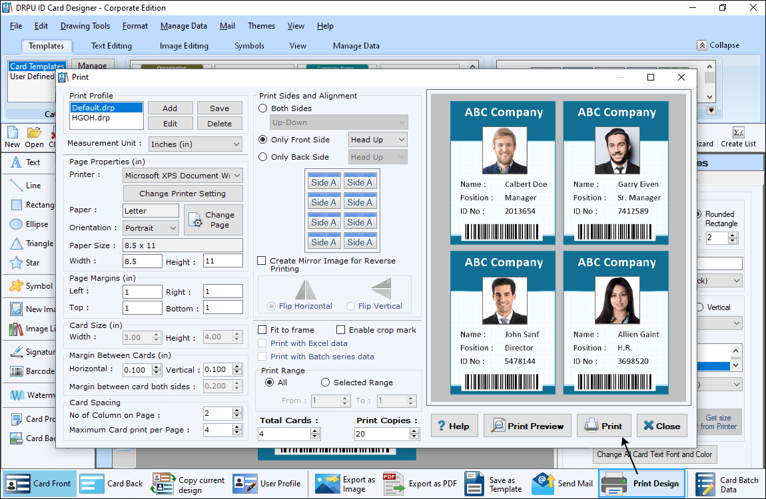Viewport: 766px width, 499px height.
Task: Click the Collapse ribbon icon
Action: [701, 45]
